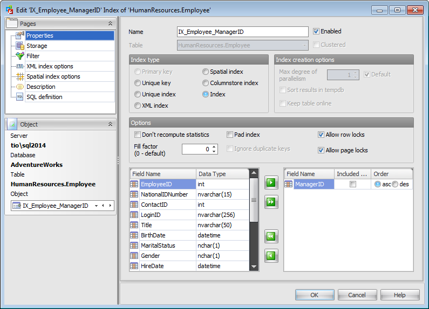Screen dimensions: 429x309
Task: Toggle the Enabled checkbox
Action: pyautogui.click(x=316, y=31)
